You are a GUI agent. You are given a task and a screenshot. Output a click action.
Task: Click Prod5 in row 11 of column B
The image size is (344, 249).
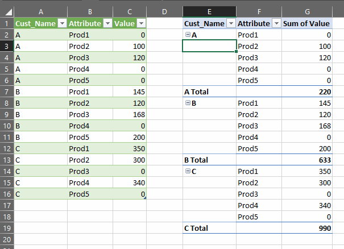pyautogui.click(x=90, y=137)
